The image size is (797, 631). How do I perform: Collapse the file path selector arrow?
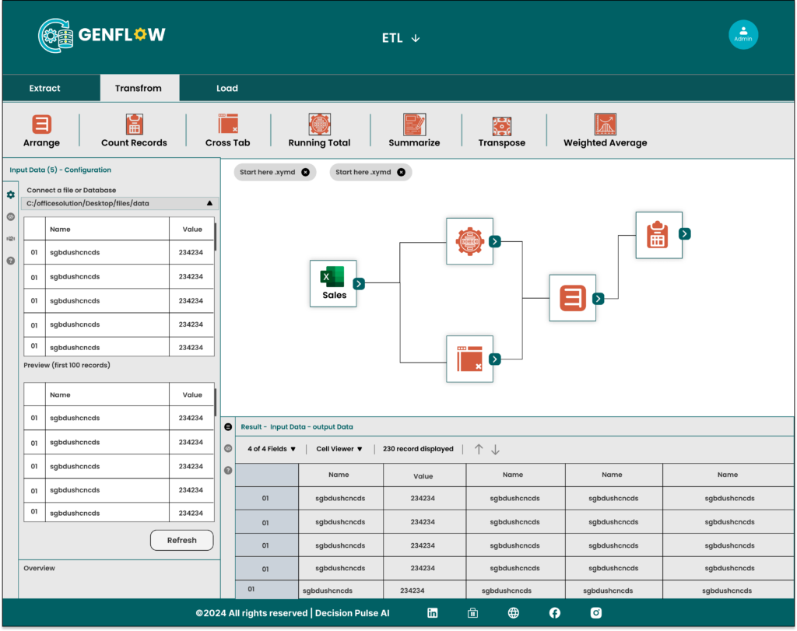tap(209, 203)
